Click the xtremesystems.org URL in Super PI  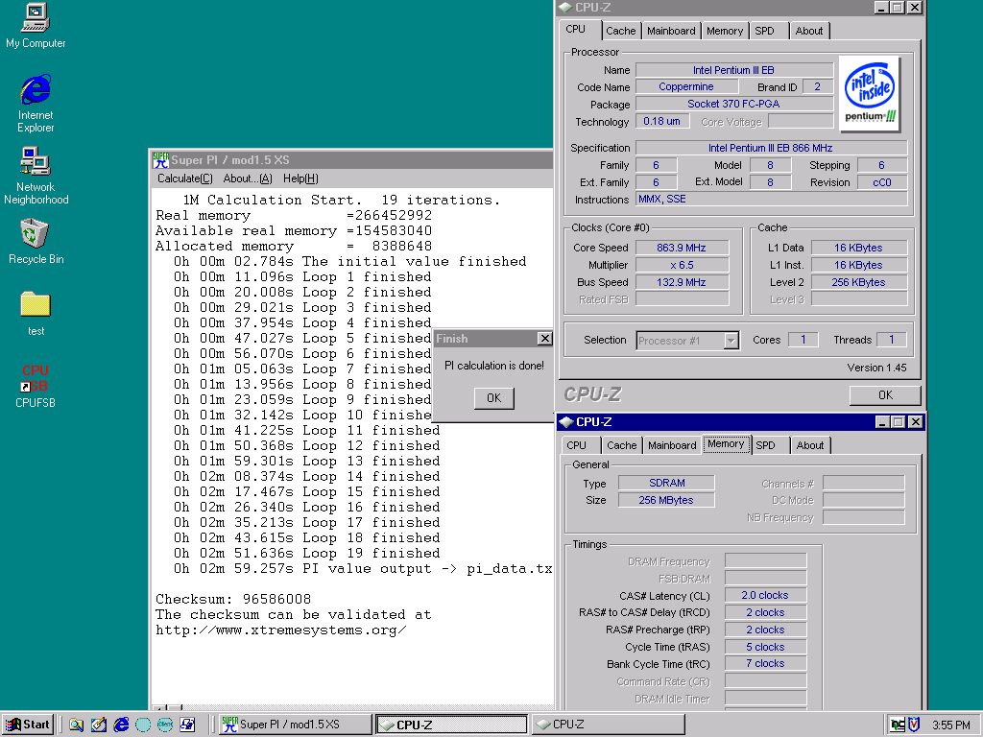(281, 630)
